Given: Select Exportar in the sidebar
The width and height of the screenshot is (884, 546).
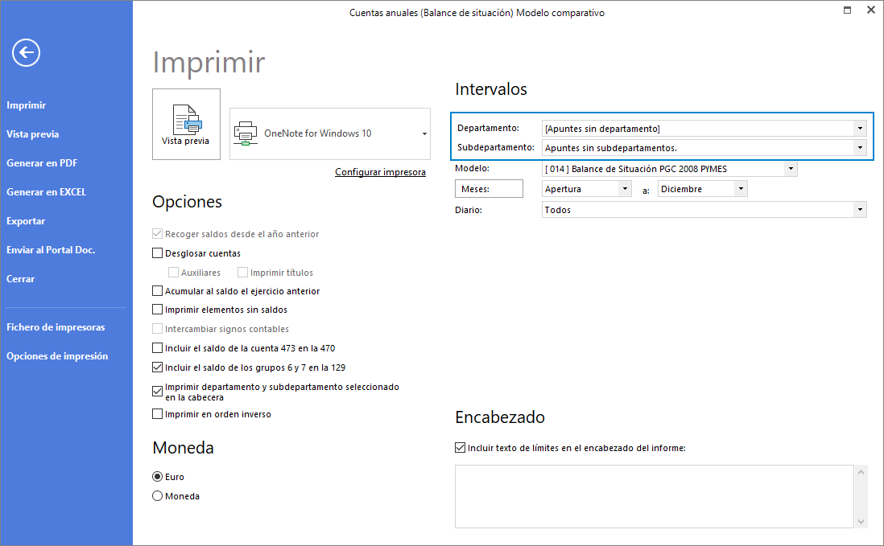Looking at the screenshot, I should [x=26, y=221].
